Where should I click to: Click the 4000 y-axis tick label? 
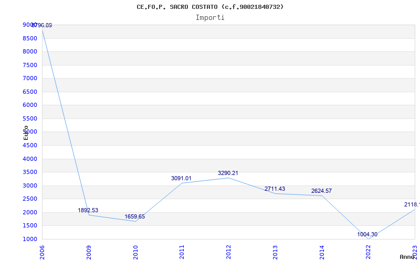pyautogui.click(x=30, y=159)
